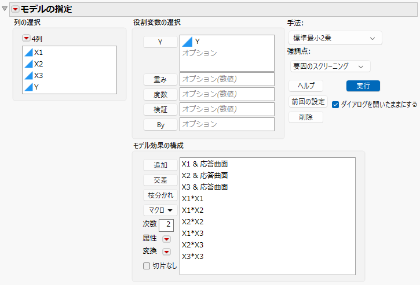Click the 追加 button
Image resolution: width=420 pixels, height=285 pixels.
tap(160, 165)
